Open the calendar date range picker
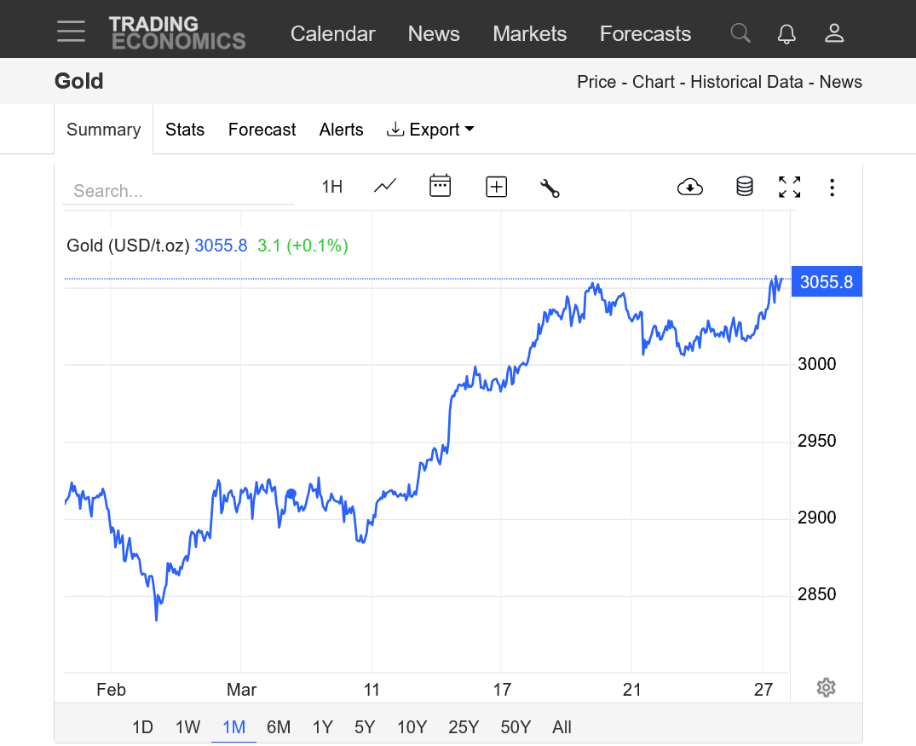The height and width of the screenshot is (746, 916). [x=440, y=186]
